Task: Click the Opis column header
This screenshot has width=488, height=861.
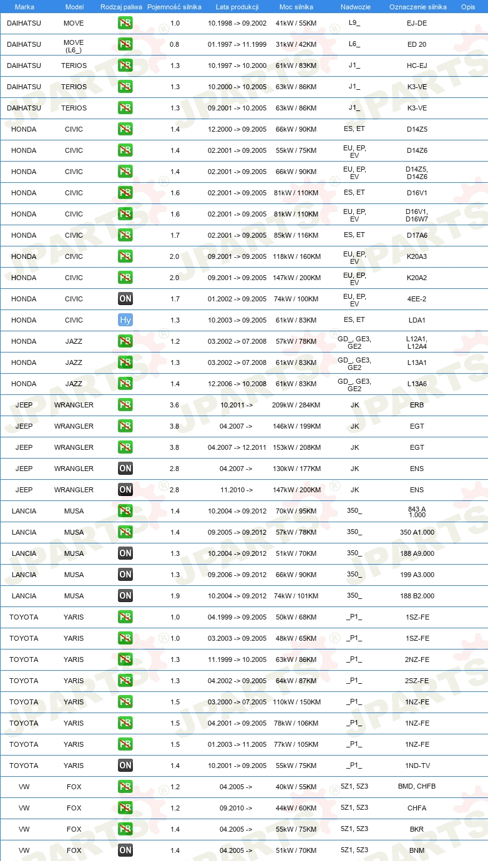Action: click(x=467, y=7)
